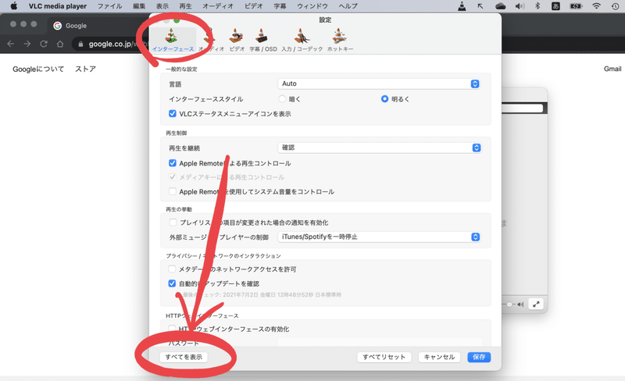
Task: Adjust the VLC player volume slider
Action: pos(509,304)
